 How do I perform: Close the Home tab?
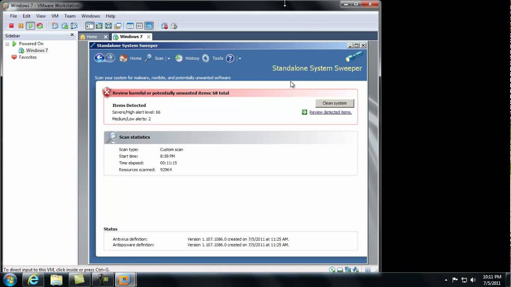pyautogui.click(x=106, y=37)
